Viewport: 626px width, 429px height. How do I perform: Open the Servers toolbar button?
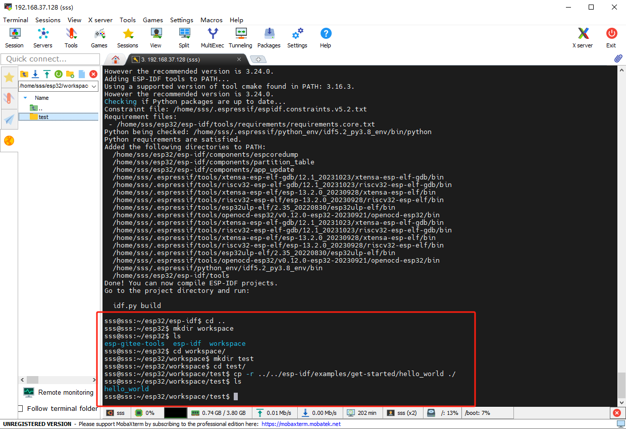[43, 38]
